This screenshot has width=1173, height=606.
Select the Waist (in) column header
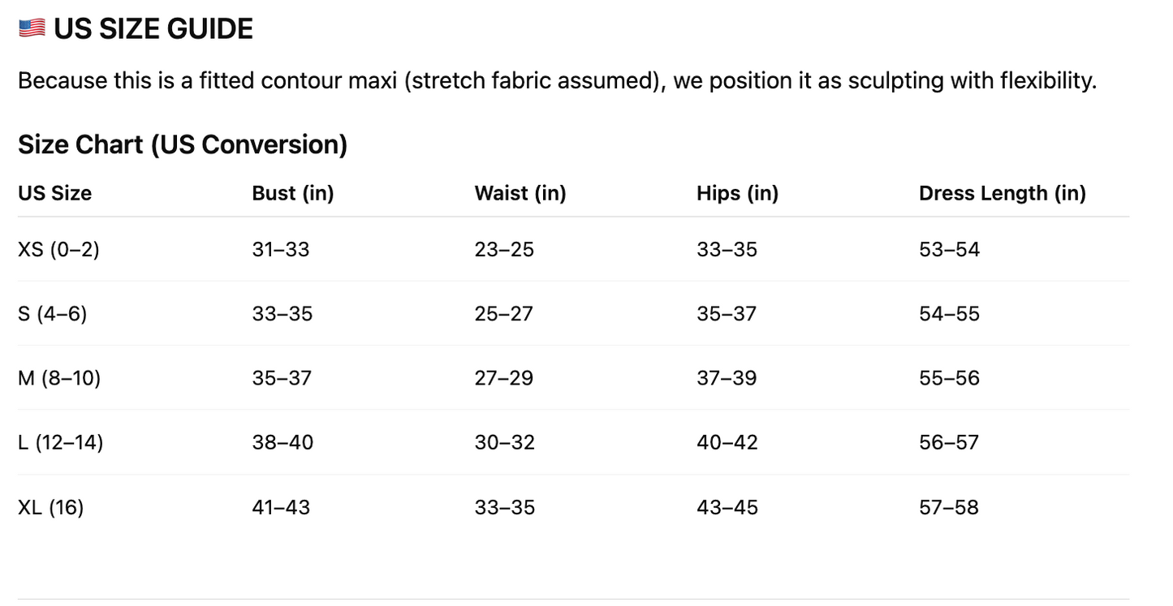click(520, 193)
